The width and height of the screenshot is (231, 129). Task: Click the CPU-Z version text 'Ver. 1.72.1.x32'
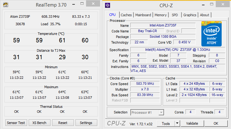[141, 124]
